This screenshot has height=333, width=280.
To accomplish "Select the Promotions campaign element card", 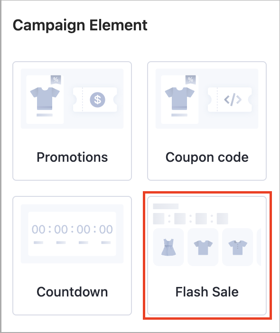I will click(x=72, y=121).
